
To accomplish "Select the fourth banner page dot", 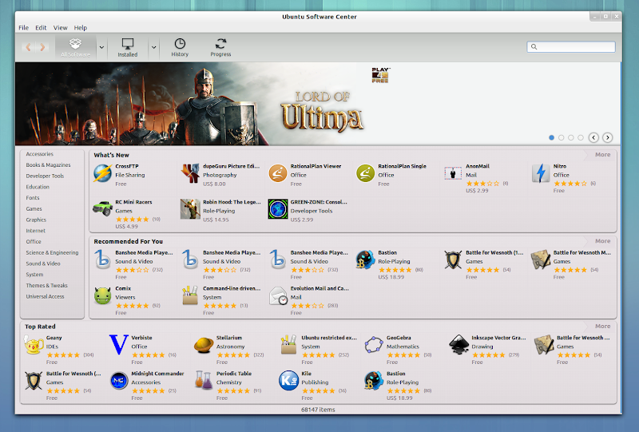I will 581,137.
